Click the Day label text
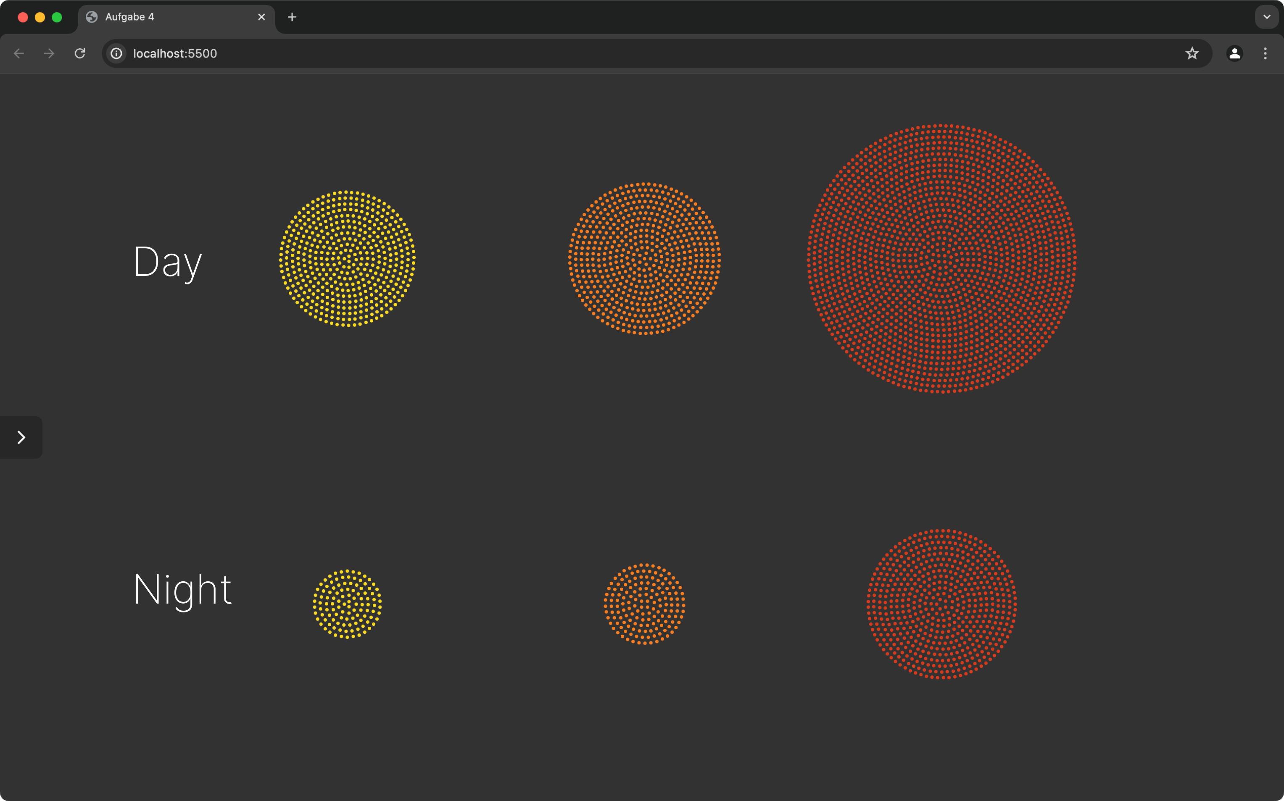Viewport: 1284px width, 801px height. (167, 262)
